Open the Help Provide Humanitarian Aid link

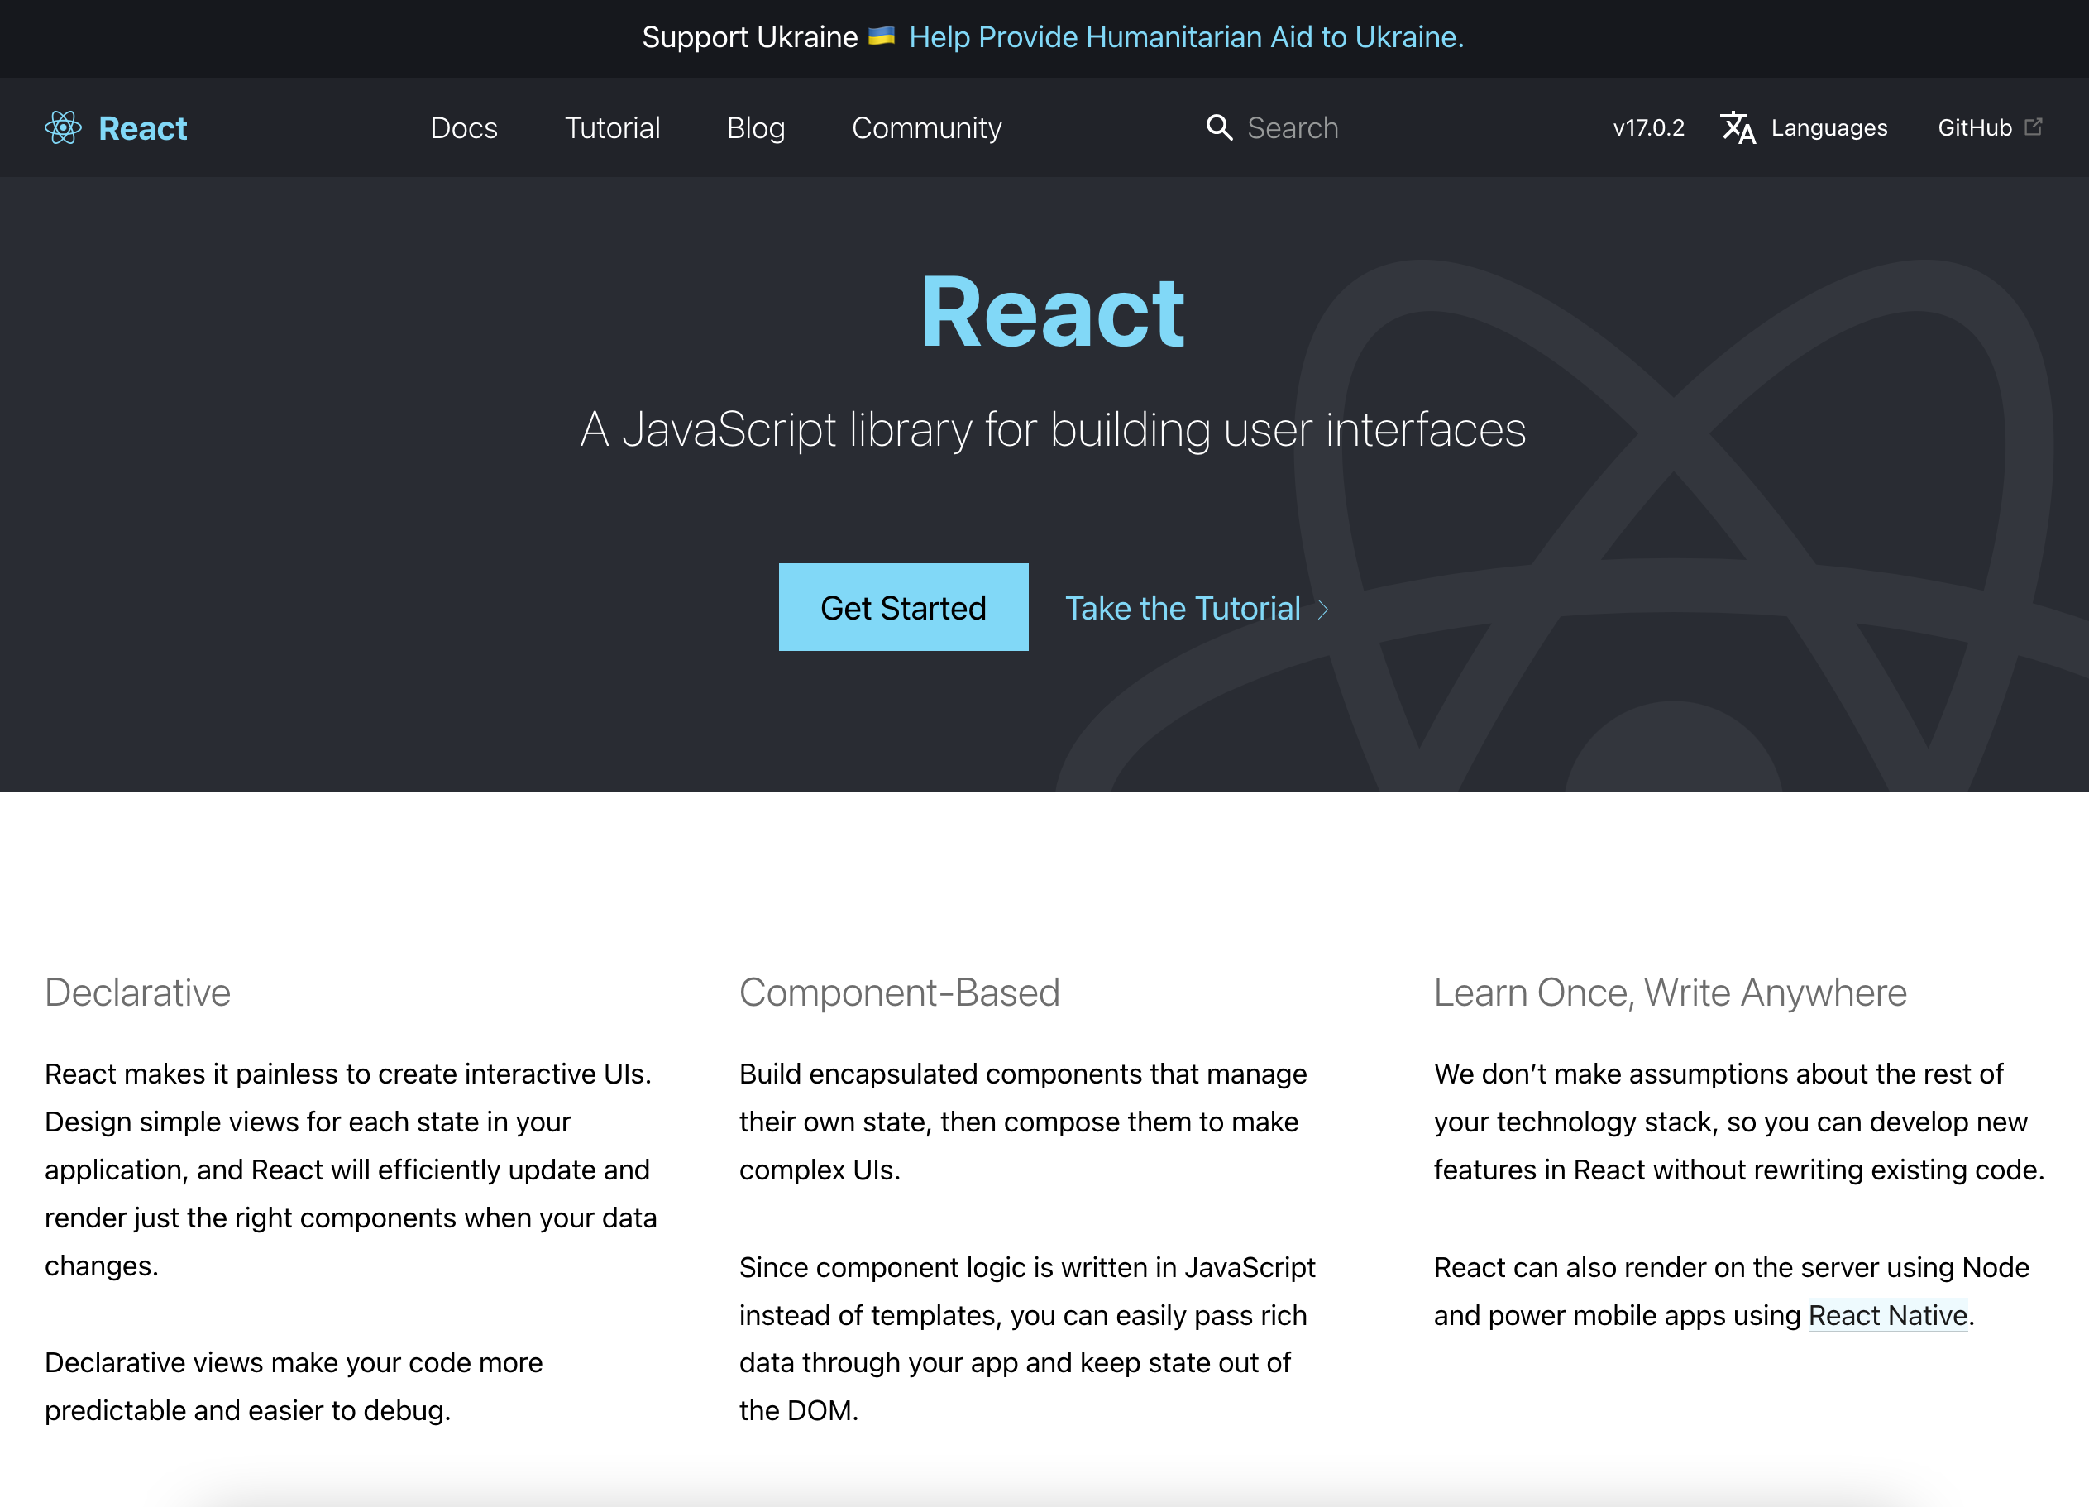click(1187, 37)
